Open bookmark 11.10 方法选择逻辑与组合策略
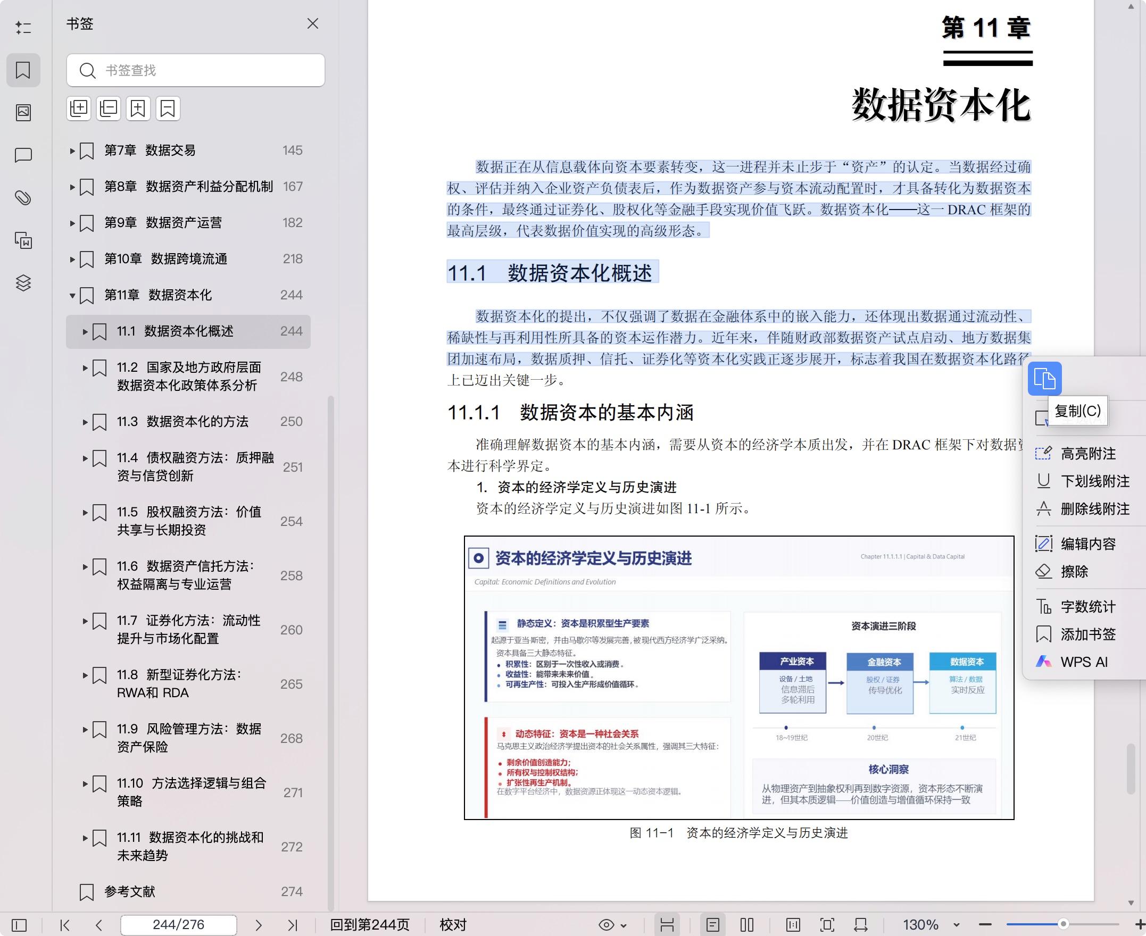1146x936 pixels. 189,792
